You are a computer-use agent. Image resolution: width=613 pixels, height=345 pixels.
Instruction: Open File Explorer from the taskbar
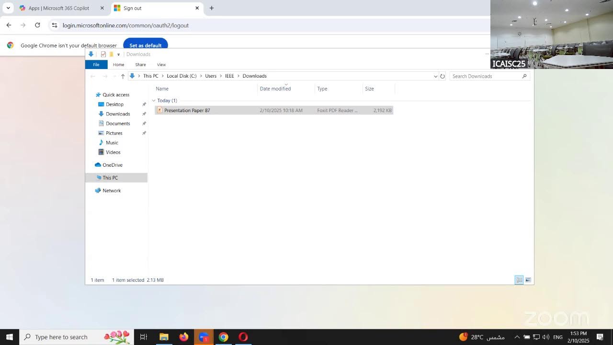click(x=164, y=337)
